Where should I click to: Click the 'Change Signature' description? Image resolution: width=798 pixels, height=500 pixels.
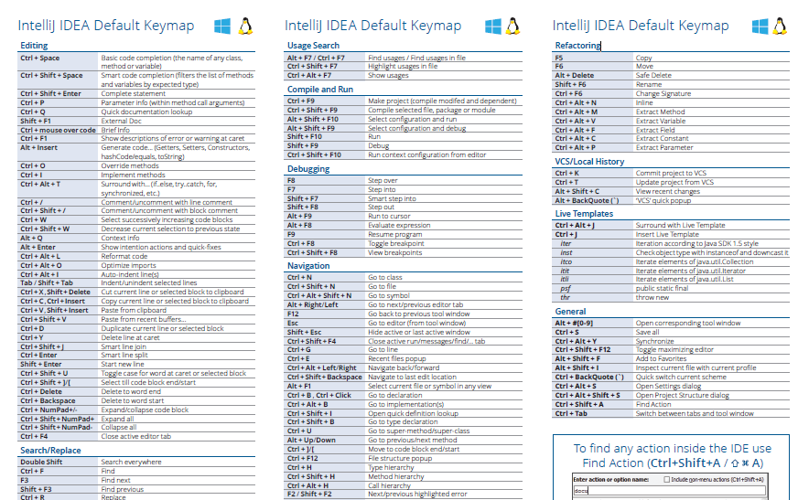[x=663, y=93]
